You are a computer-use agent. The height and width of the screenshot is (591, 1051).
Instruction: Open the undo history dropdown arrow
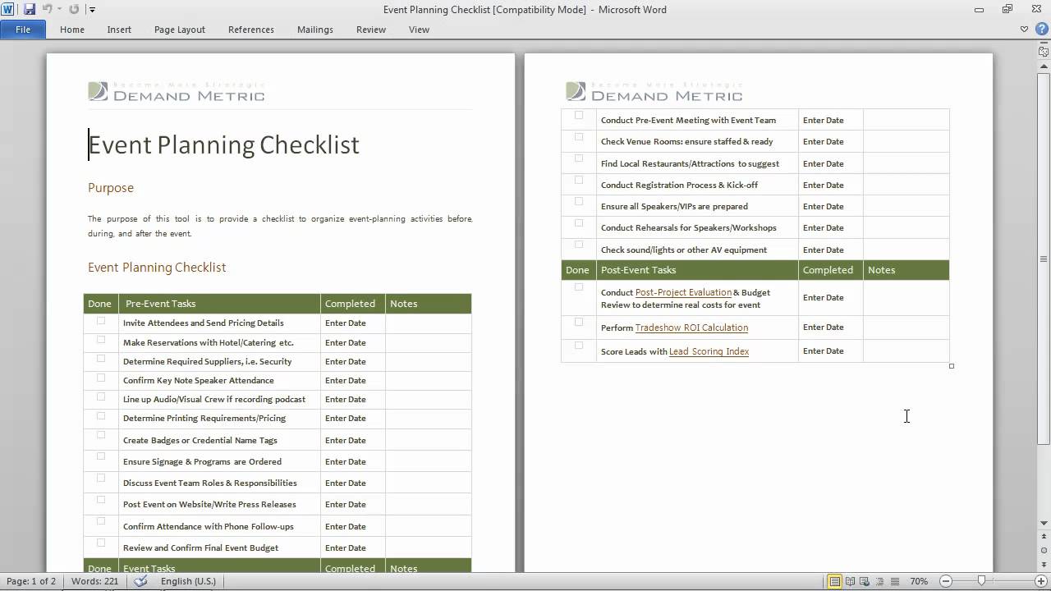point(59,10)
